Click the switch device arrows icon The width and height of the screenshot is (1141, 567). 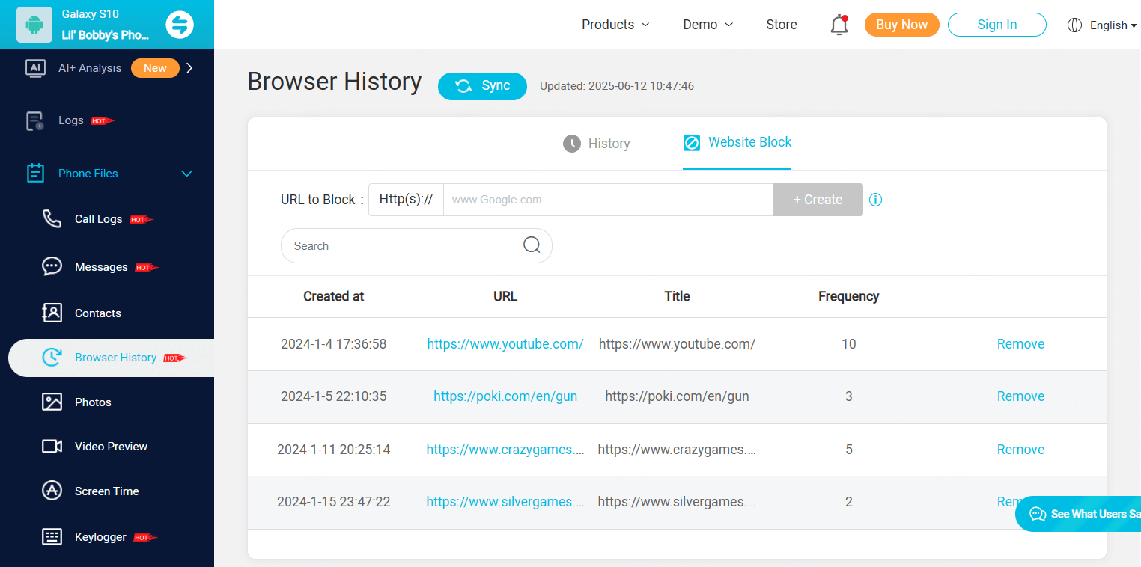coord(180,25)
